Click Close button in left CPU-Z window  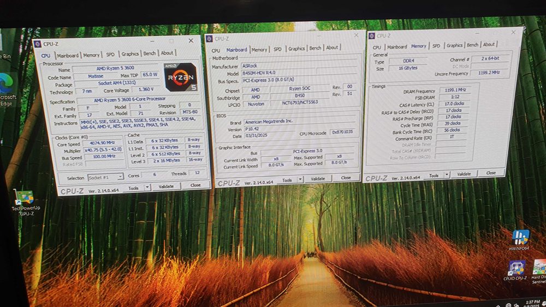click(195, 185)
